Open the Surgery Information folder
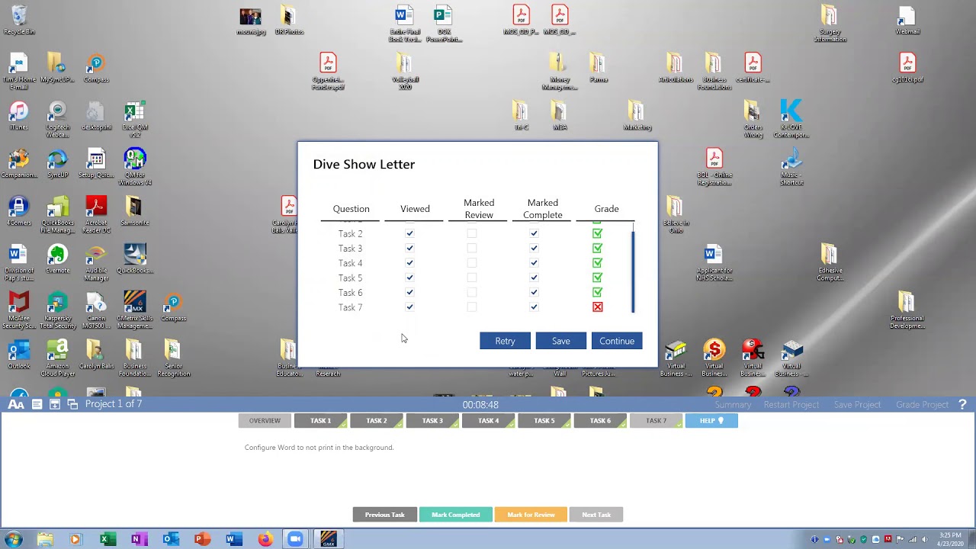976x549 pixels. 830,24
